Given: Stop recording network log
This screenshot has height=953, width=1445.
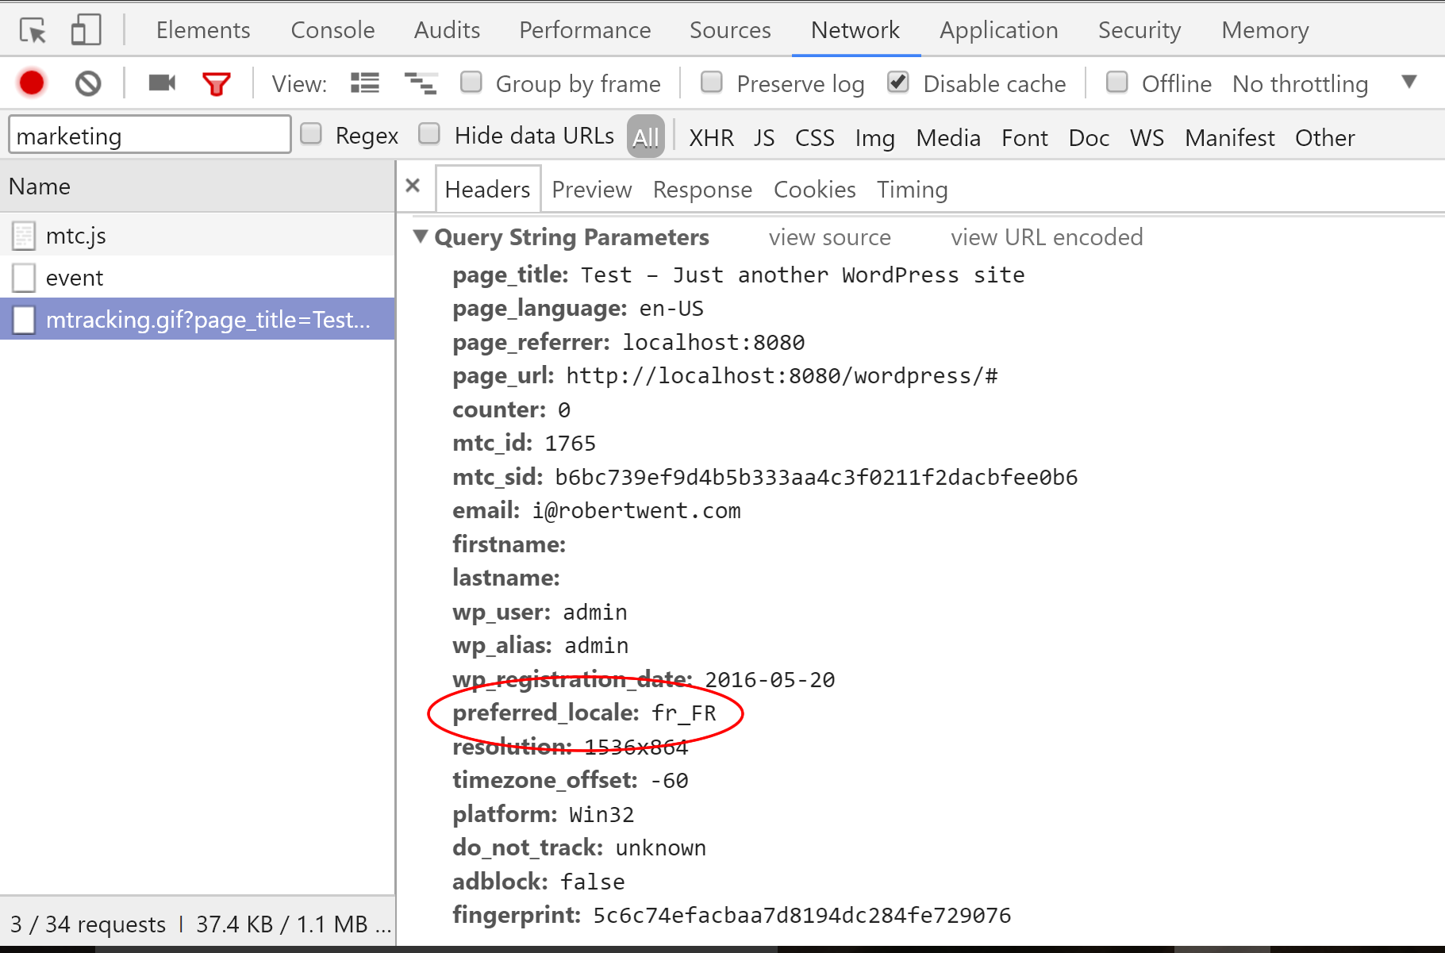Looking at the screenshot, I should 31,83.
